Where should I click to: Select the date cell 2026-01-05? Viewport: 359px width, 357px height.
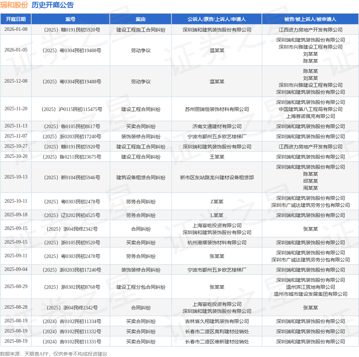click(16, 50)
